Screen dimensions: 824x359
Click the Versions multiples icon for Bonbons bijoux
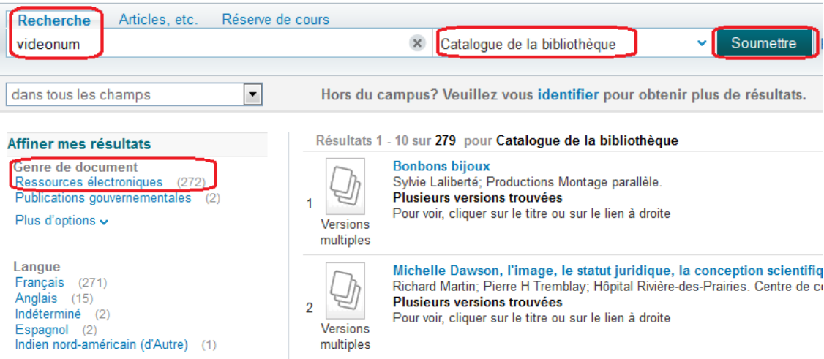click(345, 186)
